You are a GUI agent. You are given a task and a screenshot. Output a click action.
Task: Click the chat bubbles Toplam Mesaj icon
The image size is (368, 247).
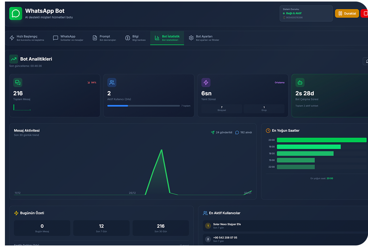[x=18, y=83]
